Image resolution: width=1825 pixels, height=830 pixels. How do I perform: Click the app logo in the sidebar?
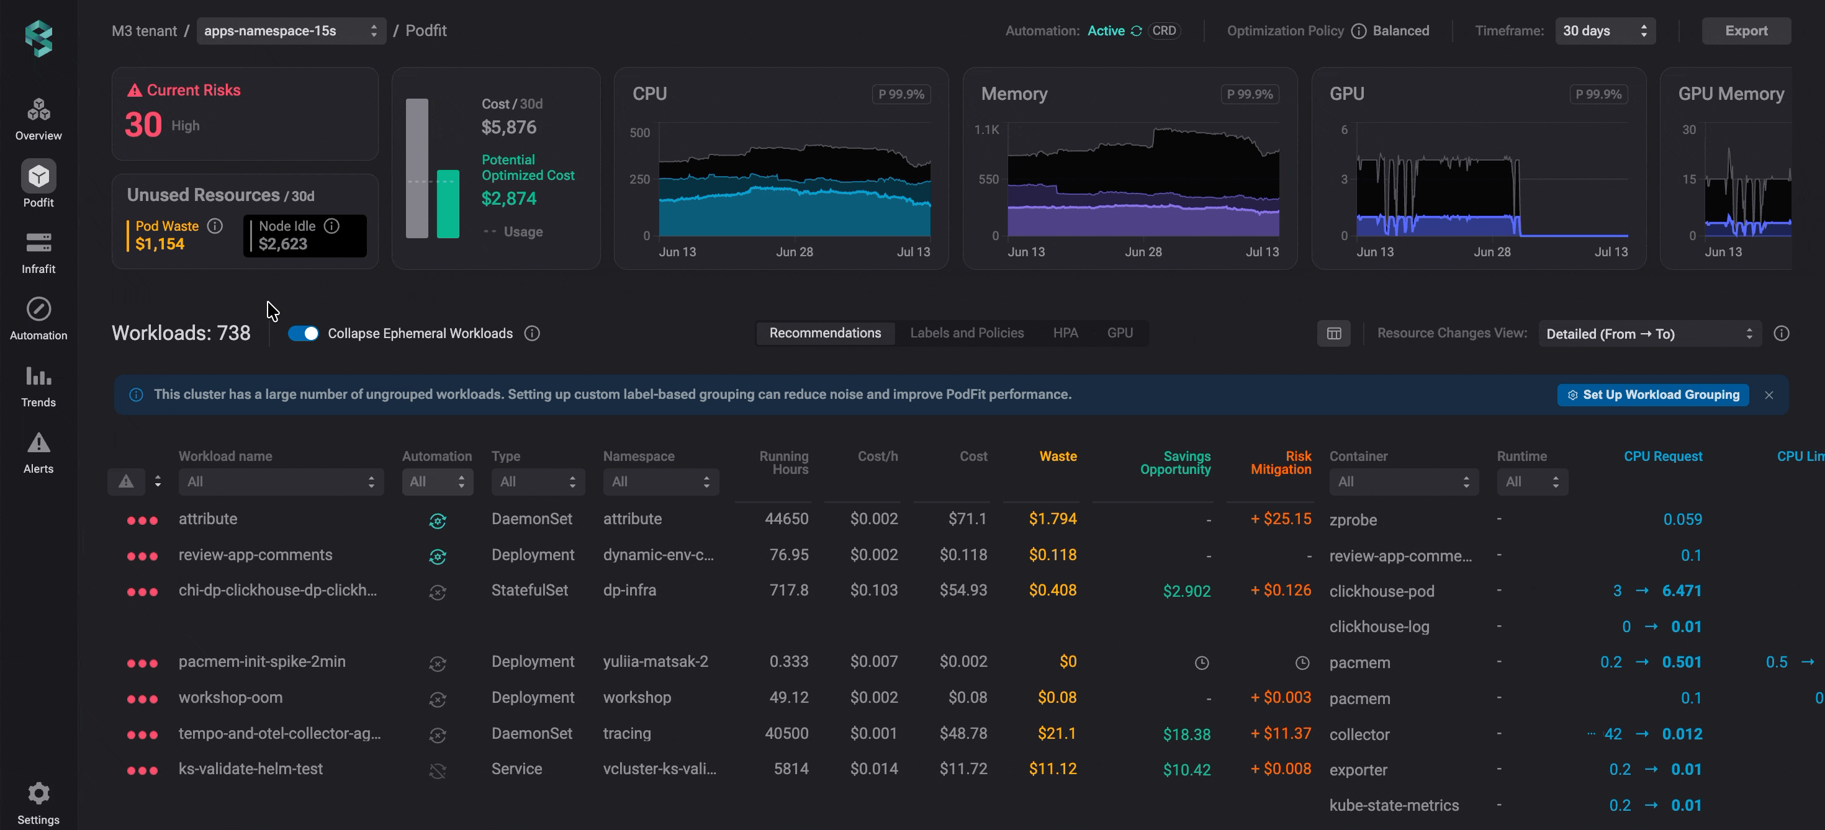(39, 38)
